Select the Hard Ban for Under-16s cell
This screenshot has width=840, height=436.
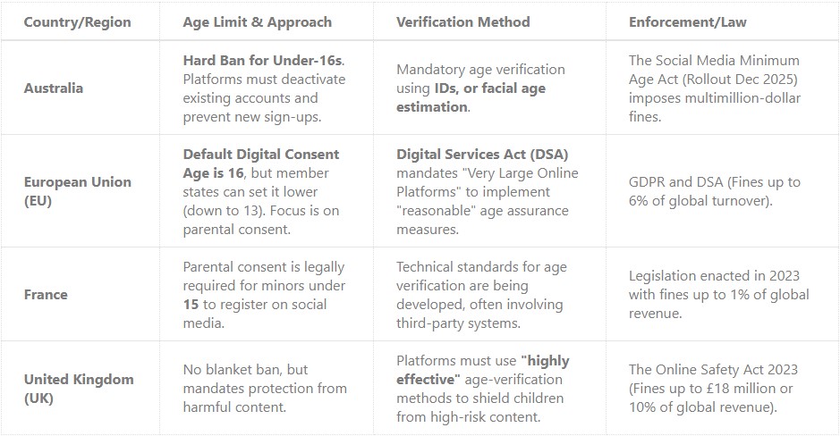(264, 88)
